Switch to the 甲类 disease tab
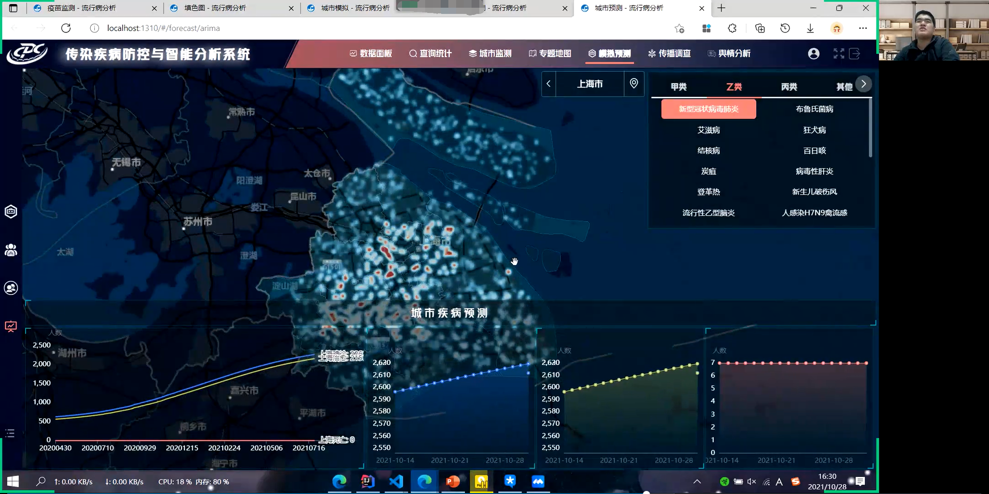The height and width of the screenshot is (494, 989). [679, 87]
